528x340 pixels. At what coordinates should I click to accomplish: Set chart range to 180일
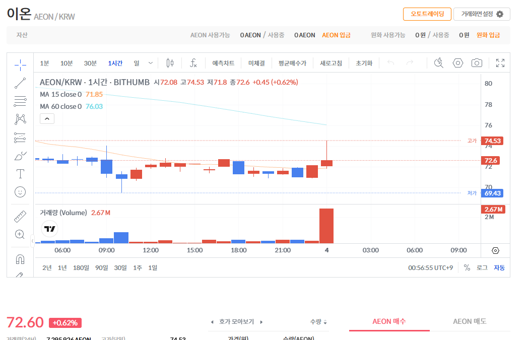[x=81, y=267]
